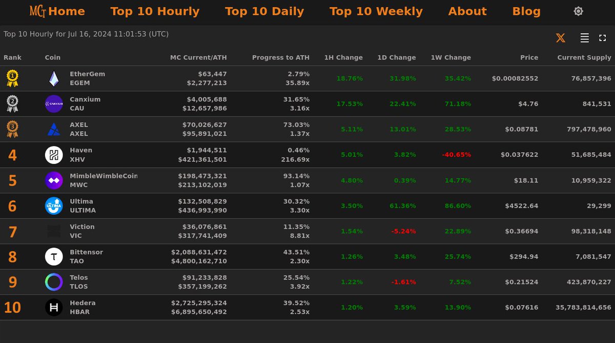Sort by Progress to ATH header
Viewport: 615px width, 343px height.
pos(281,57)
